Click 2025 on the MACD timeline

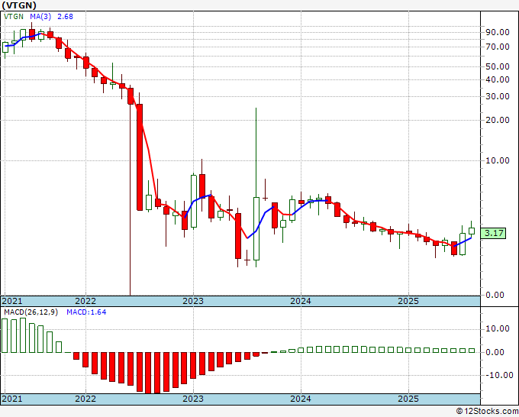[408, 399]
